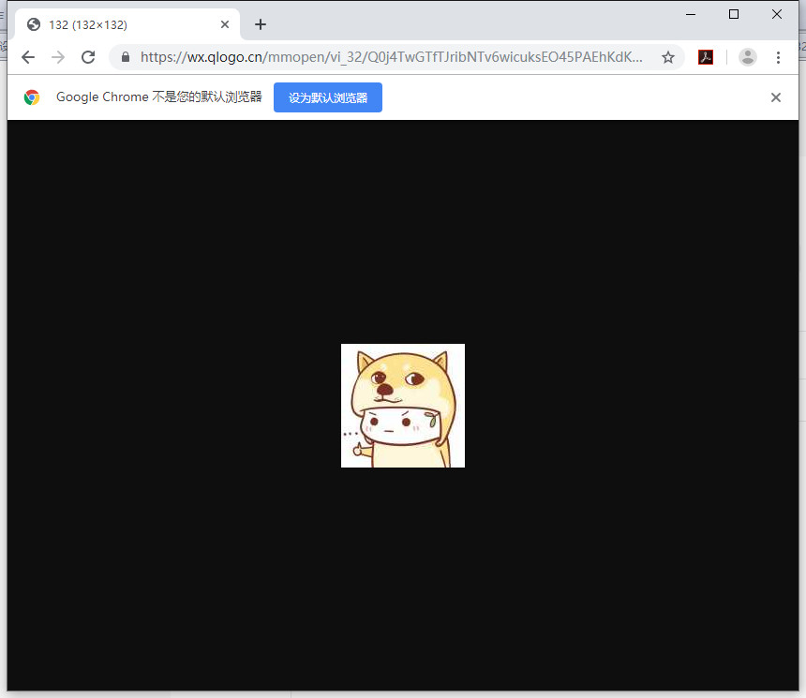This screenshot has height=698, width=806.
Task: Open Chrome's three-dot menu
Action: pyautogui.click(x=778, y=57)
